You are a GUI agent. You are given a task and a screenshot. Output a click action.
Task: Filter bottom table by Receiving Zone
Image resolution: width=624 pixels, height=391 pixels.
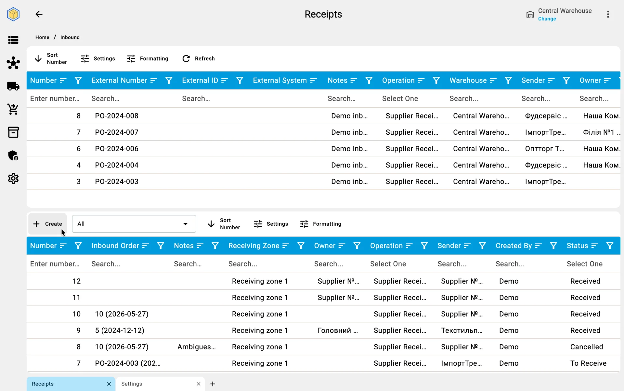[x=301, y=246]
